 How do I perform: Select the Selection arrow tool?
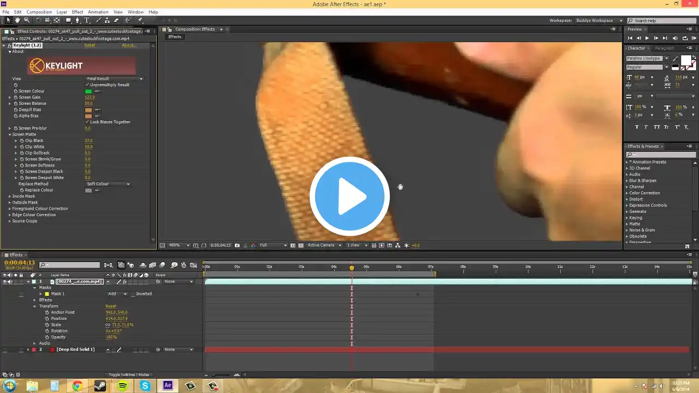tap(8, 20)
